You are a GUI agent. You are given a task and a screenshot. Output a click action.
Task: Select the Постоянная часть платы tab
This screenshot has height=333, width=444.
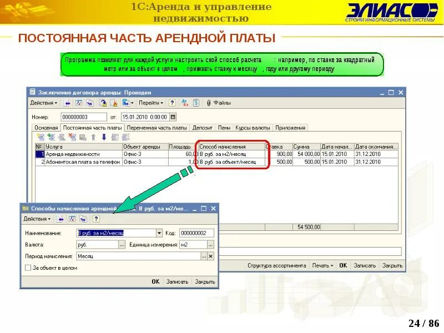coord(92,128)
